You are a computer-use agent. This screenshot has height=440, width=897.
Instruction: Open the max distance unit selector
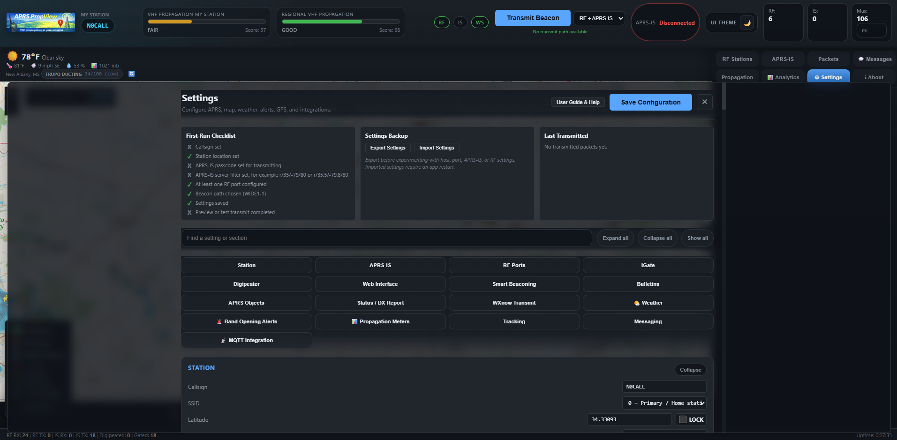871,30
